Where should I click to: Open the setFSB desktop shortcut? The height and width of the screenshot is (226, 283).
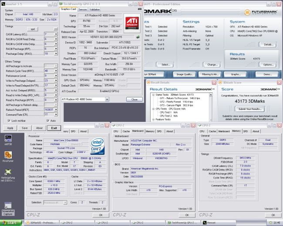point(8,140)
